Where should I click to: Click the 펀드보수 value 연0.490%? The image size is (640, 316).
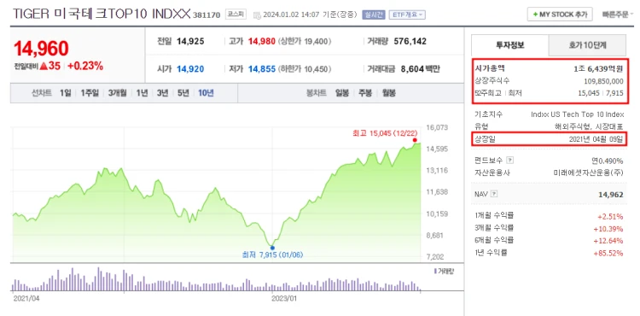[x=608, y=161]
